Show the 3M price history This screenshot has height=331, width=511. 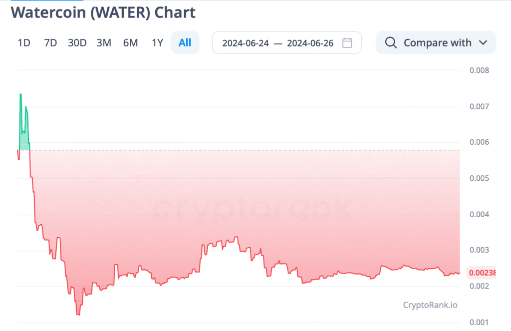click(x=104, y=43)
